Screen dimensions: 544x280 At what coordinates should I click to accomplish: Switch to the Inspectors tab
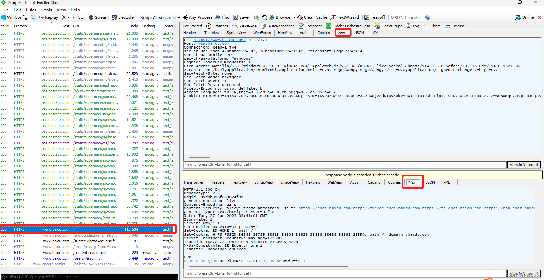(245, 26)
